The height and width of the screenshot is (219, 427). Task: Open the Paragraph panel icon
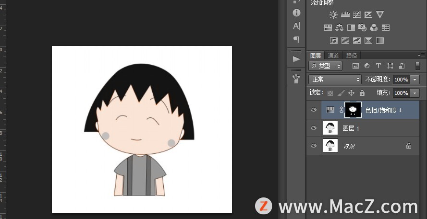coord(296,40)
